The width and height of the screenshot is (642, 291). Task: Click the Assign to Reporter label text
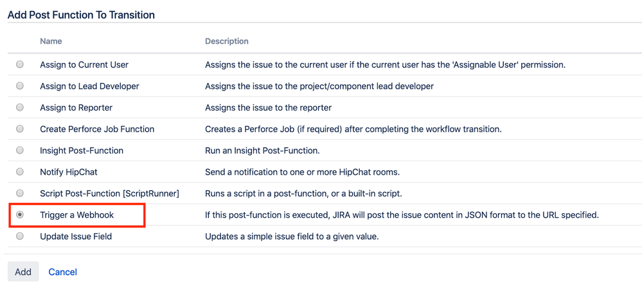click(76, 108)
